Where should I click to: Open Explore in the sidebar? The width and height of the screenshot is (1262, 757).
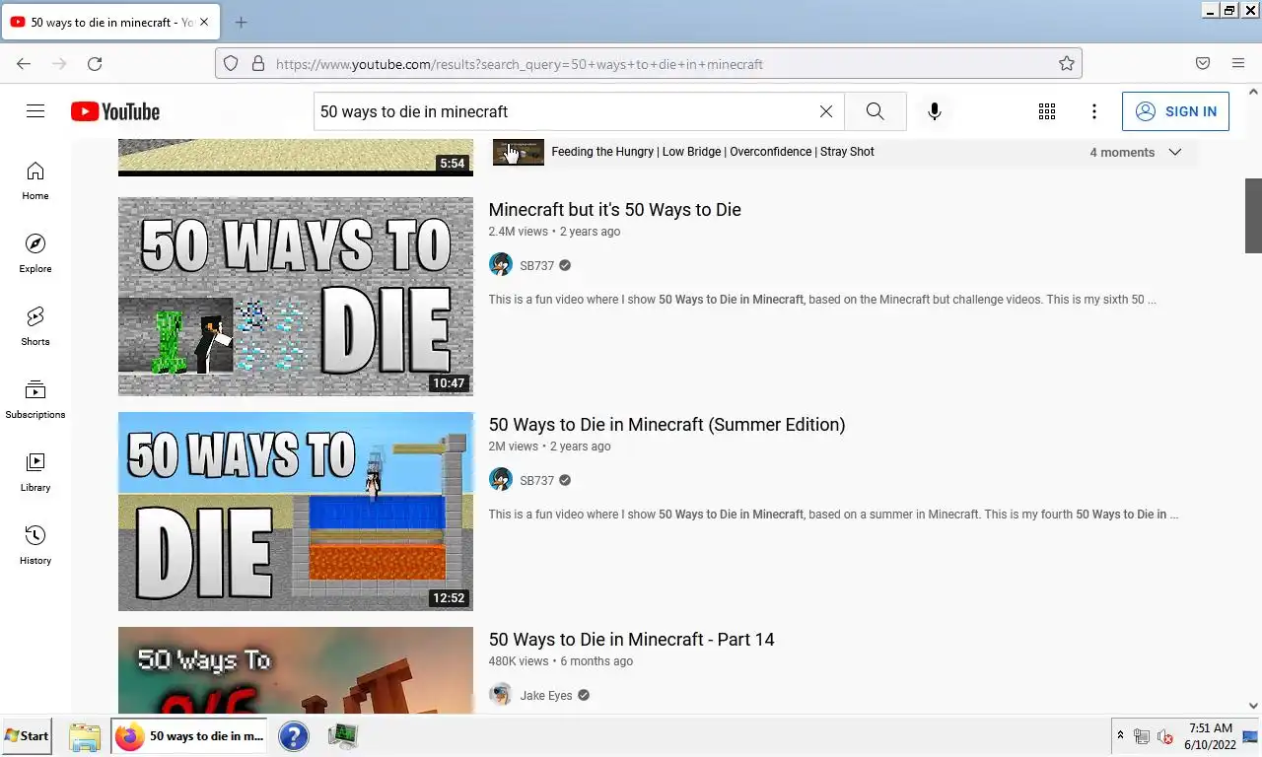coord(35,254)
